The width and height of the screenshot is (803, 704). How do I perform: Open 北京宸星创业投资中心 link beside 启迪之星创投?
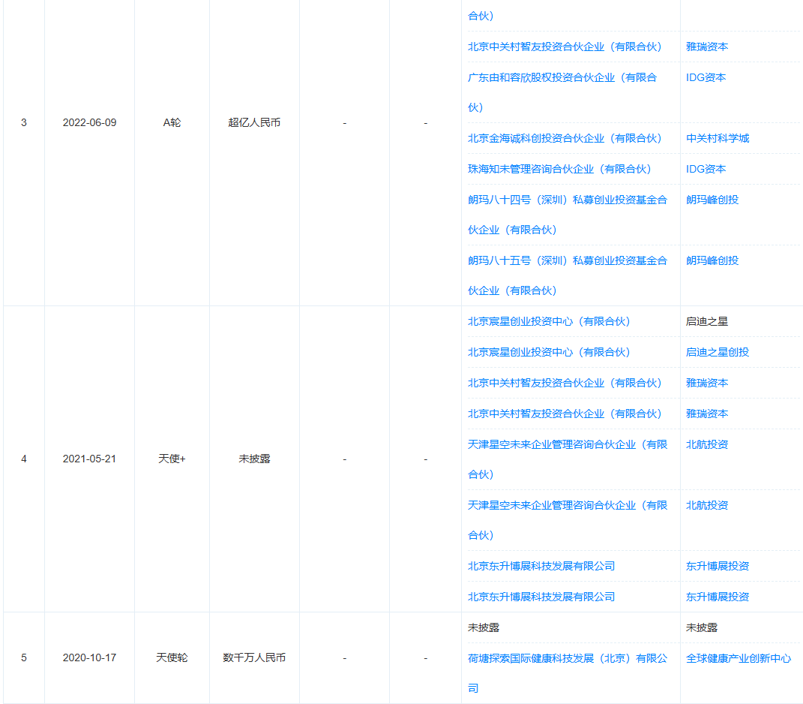[x=549, y=352]
